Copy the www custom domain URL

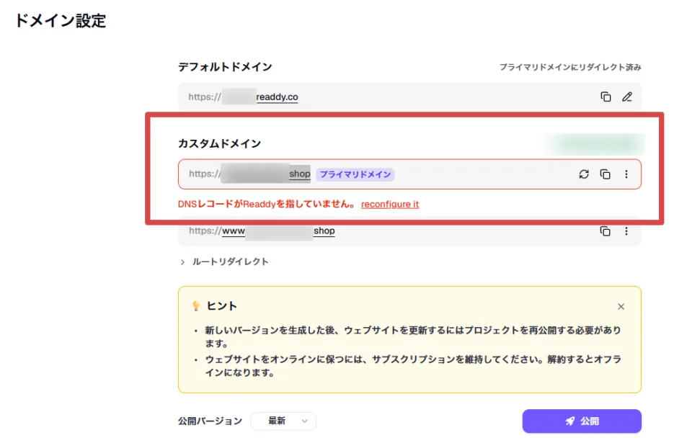pyautogui.click(x=605, y=231)
